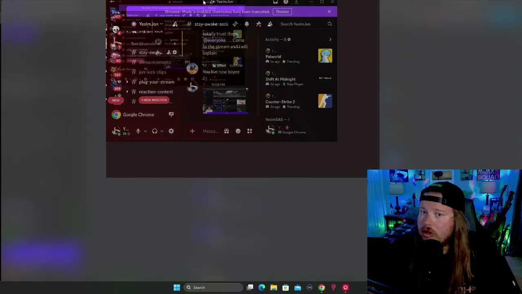Open the apps launcher icon in the message bar
Image resolution: width=522 pixels, height=294 pixels.
coord(250,131)
